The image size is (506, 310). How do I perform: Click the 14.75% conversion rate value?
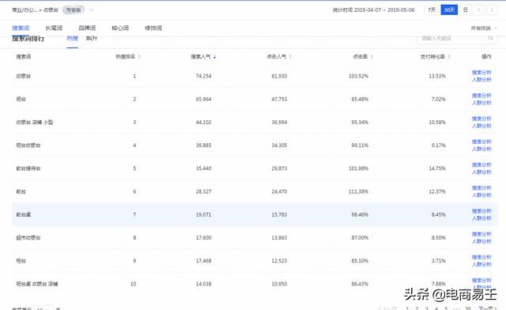click(x=437, y=168)
